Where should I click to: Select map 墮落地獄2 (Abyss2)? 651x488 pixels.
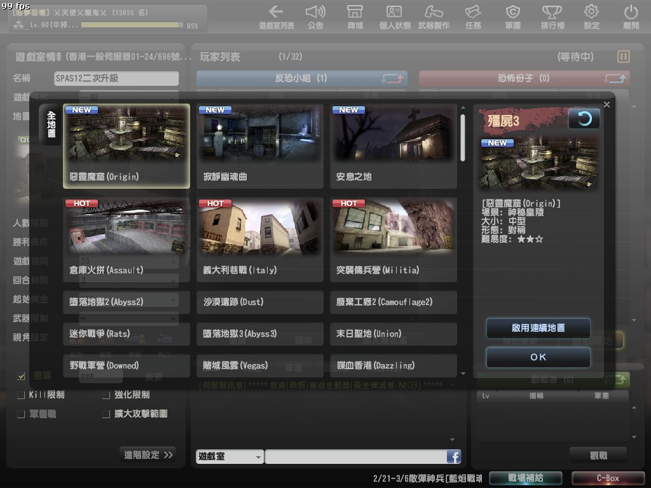[127, 302]
